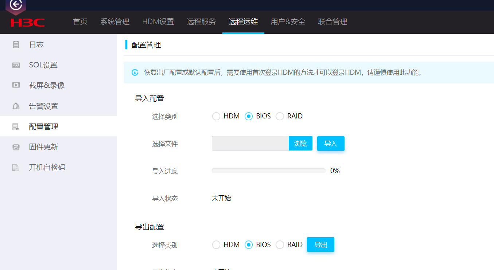Click the 告警设置 bell icon

click(x=16, y=106)
